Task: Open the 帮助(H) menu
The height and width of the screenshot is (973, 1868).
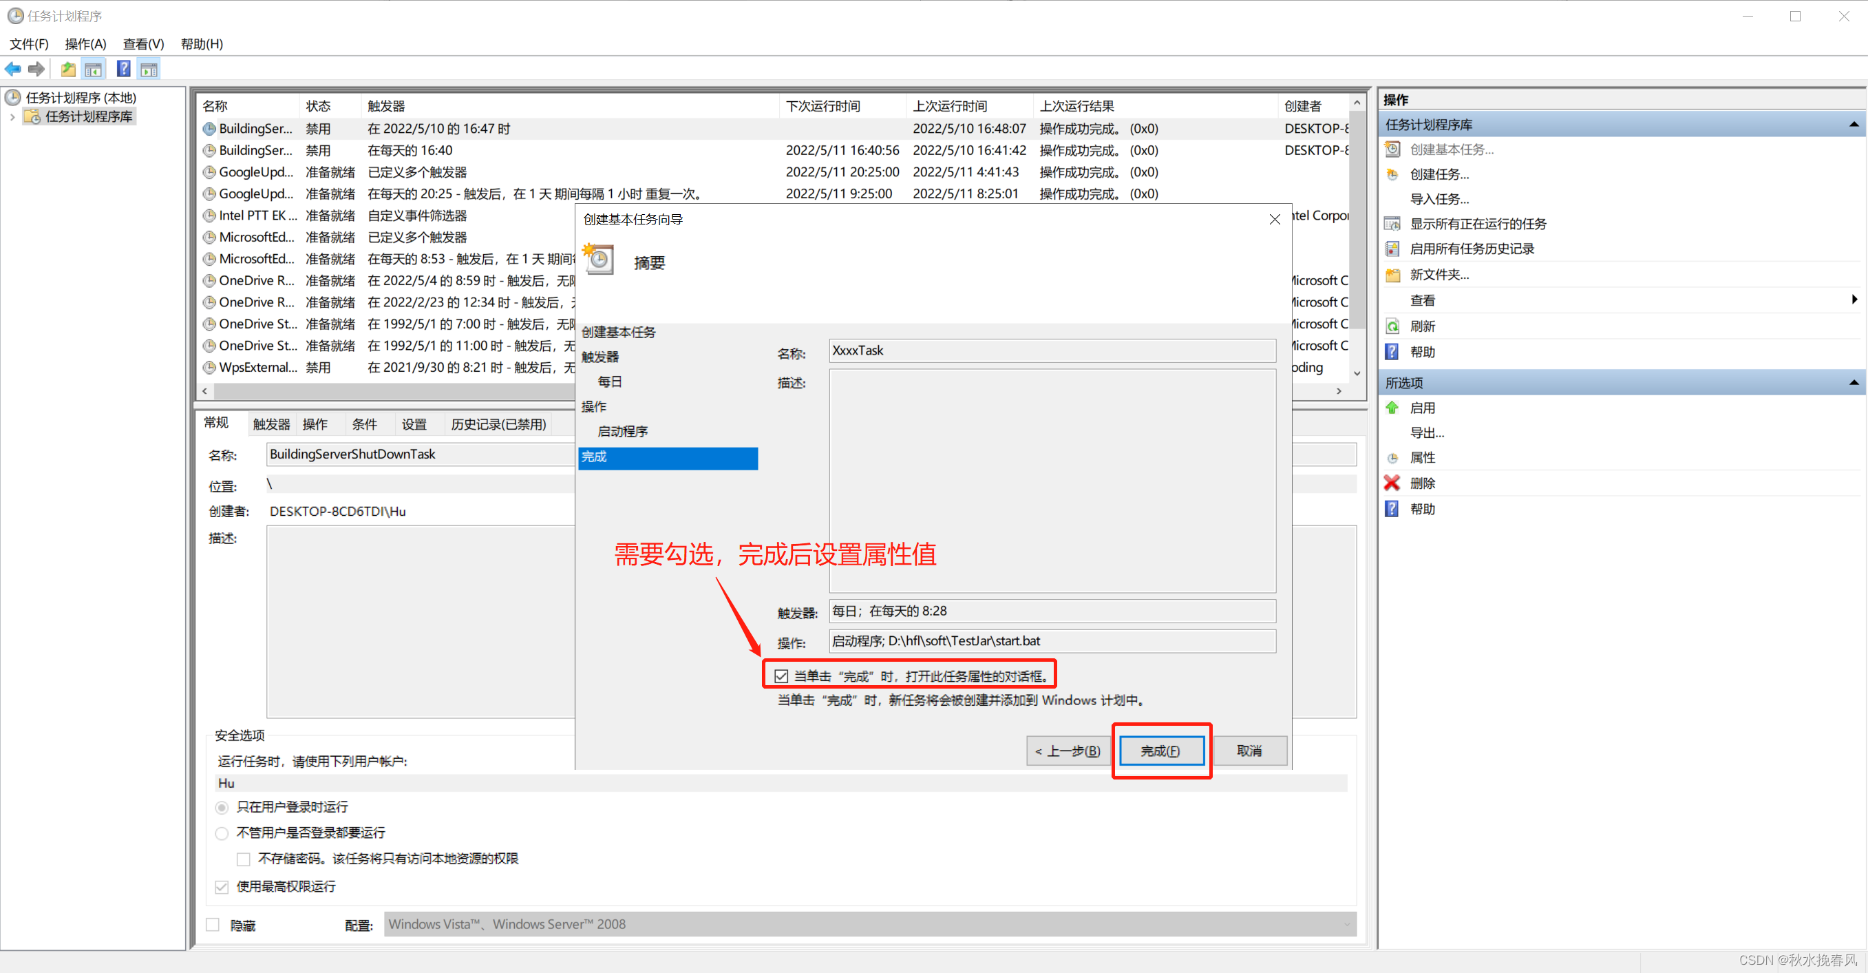Action: pos(202,44)
